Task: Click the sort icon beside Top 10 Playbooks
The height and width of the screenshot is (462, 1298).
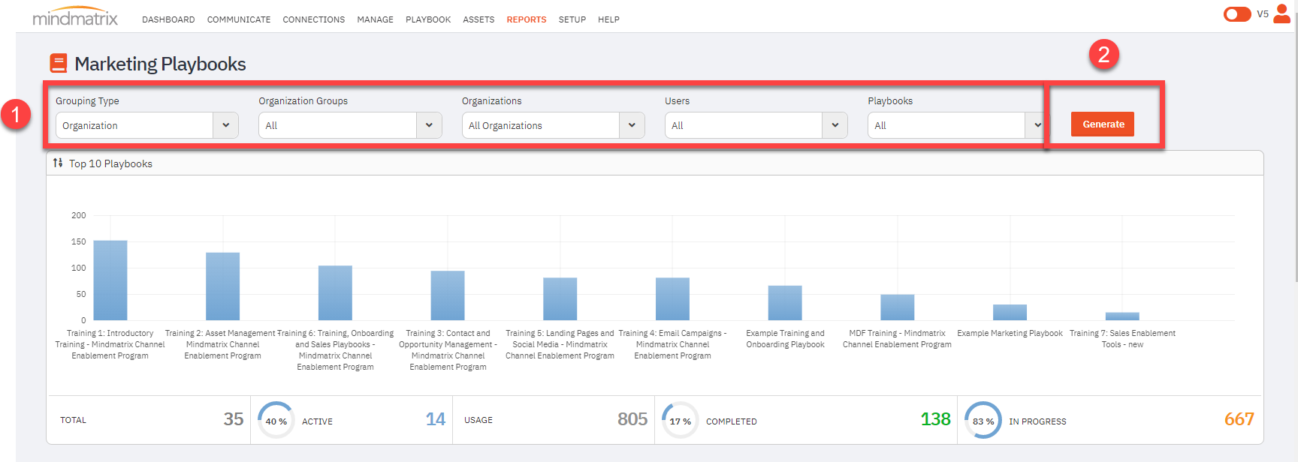Action: click(x=58, y=163)
